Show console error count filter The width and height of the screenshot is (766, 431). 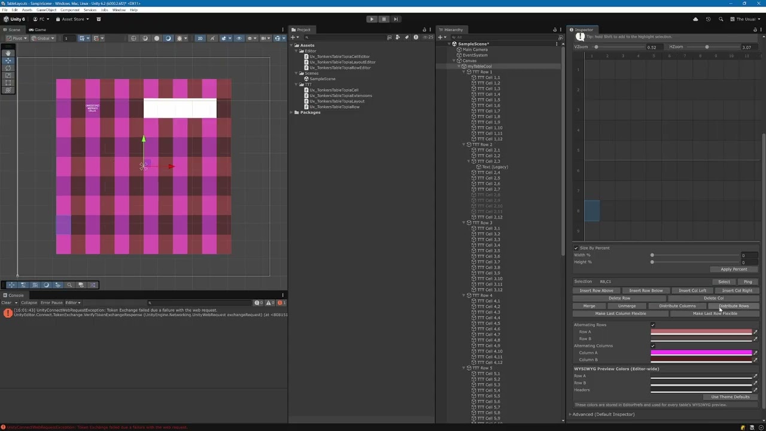point(280,303)
